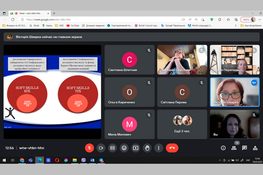
Task: Open the emoji reactions button
Action: point(124,148)
